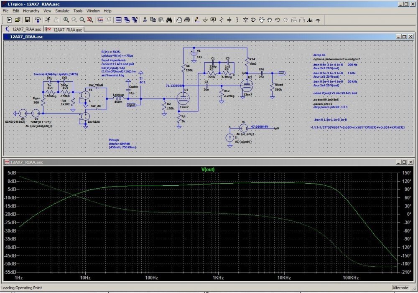Image resolution: width=418 pixels, height=293 pixels.
Task: Select the Resistor component tool
Action: point(222,20)
